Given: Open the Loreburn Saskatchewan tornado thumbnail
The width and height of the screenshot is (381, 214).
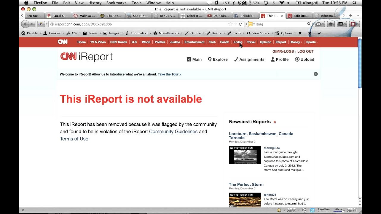Looking at the screenshot, I should [x=245, y=155].
